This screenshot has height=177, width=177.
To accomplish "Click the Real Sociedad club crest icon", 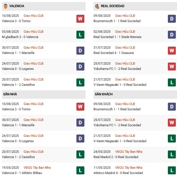I will 97,6.
